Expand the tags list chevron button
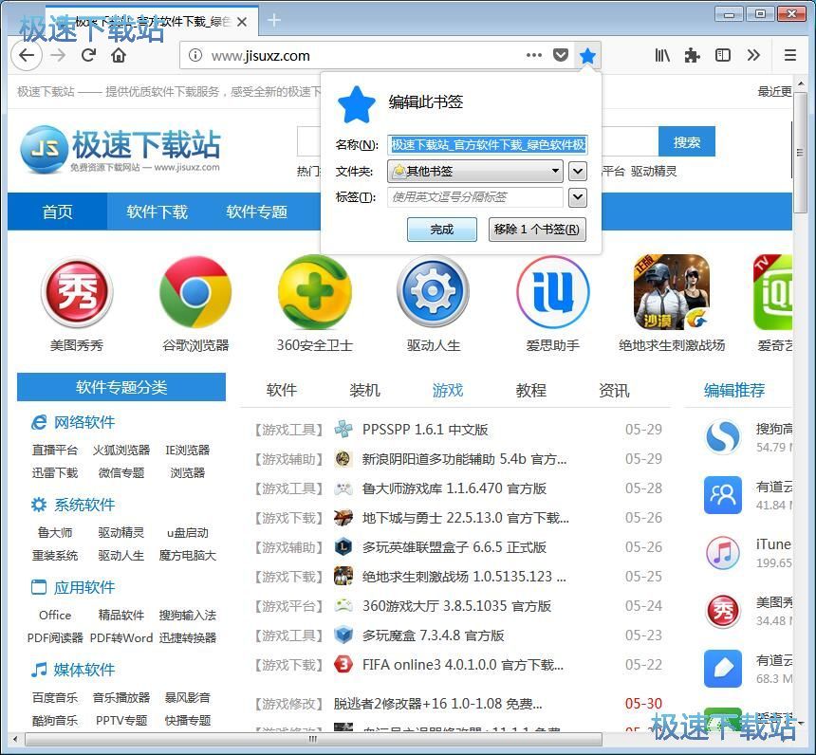816x755 pixels. pos(577,197)
